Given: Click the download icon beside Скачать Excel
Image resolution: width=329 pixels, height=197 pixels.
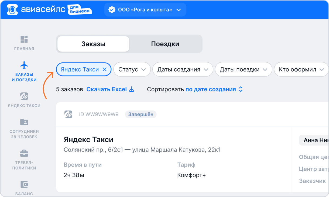Looking at the screenshot, I should [x=132, y=89].
